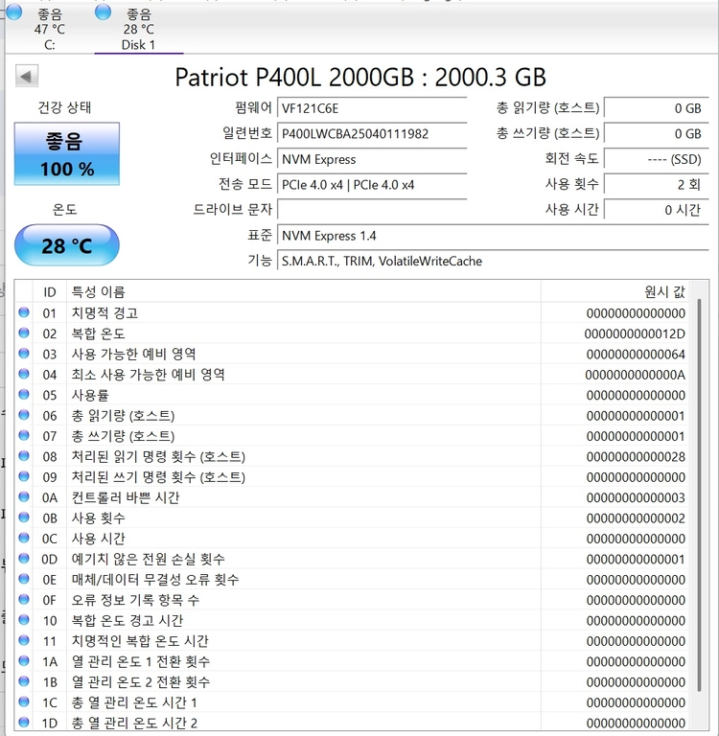Select row 처리된 읽기 명령 횟수 (호스트)
Screen dimensions: 719x736
click(352, 457)
